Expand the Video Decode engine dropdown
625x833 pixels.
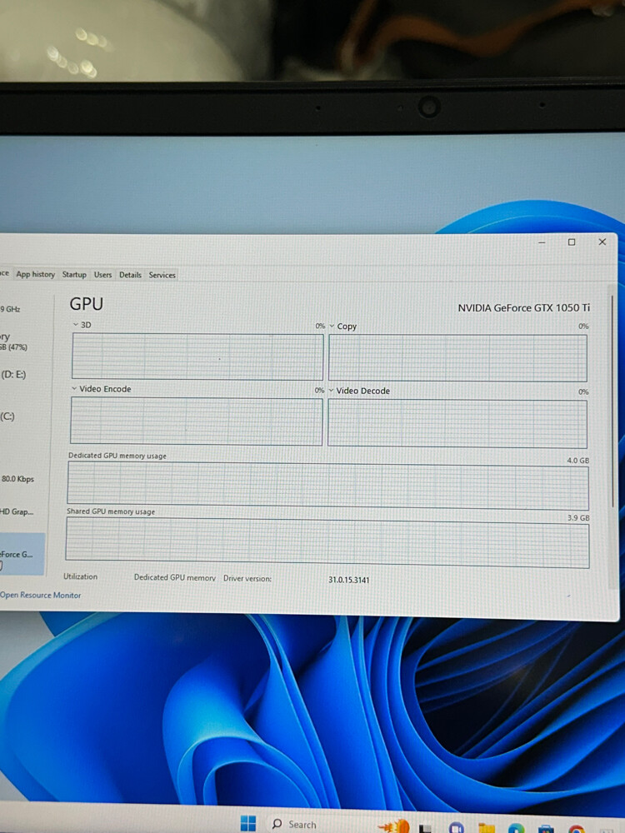pyautogui.click(x=331, y=391)
